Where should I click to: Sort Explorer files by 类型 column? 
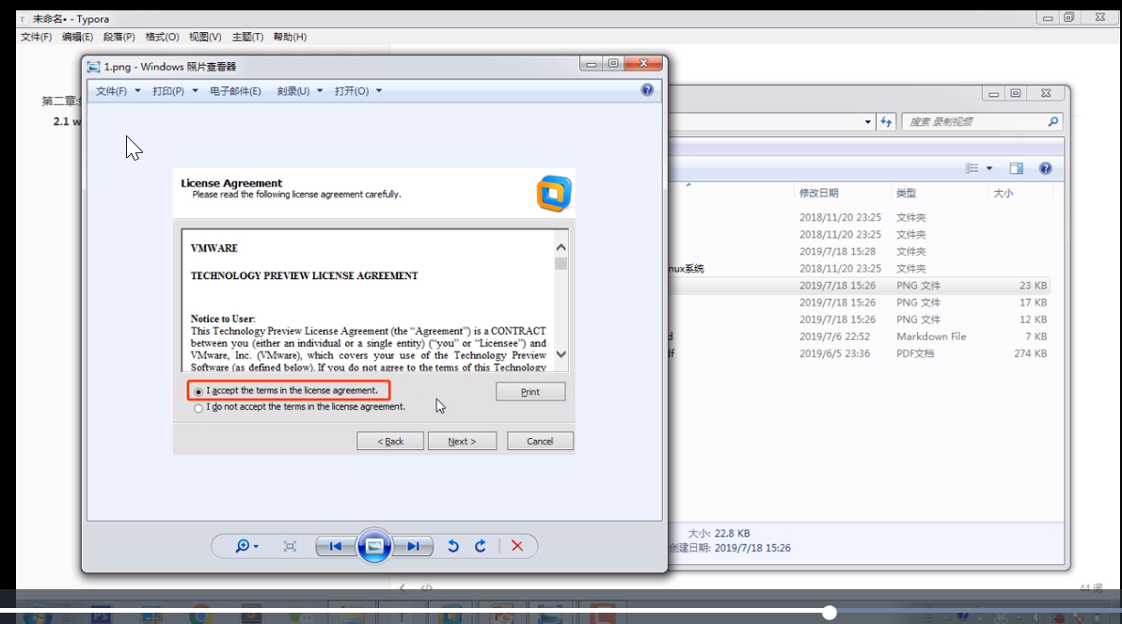pyautogui.click(x=906, y=193)
